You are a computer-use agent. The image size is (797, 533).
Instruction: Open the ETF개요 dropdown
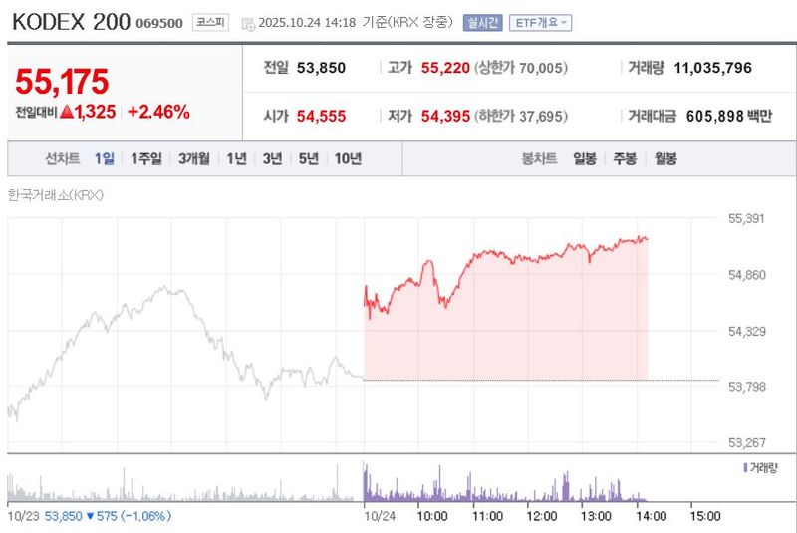pos(540,22)
